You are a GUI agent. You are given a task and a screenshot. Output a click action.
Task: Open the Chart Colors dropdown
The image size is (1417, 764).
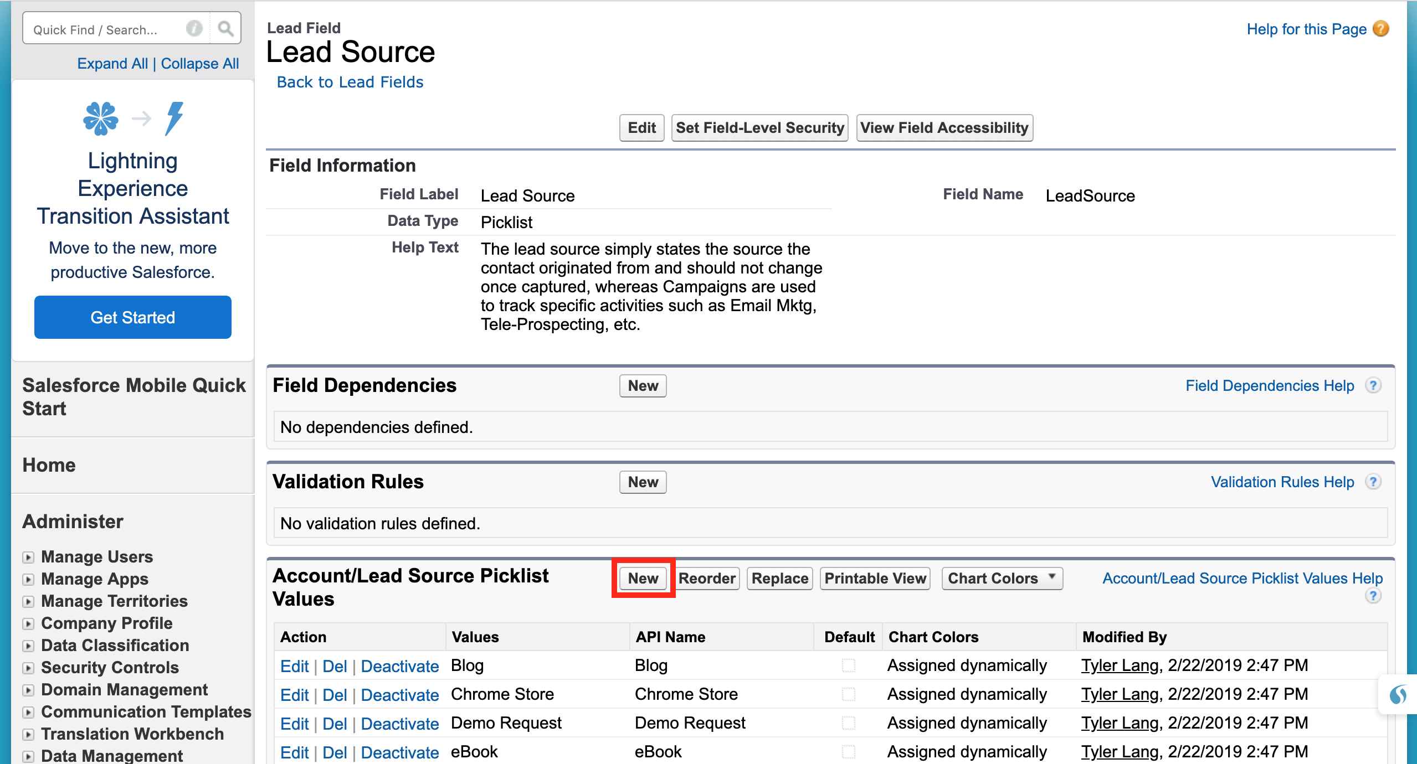coord(1002,578)
